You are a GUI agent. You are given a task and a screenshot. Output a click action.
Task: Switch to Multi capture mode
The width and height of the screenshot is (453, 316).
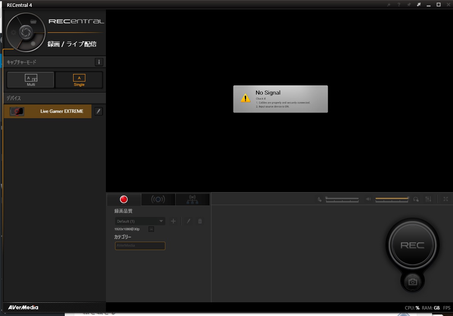(30, 80)
